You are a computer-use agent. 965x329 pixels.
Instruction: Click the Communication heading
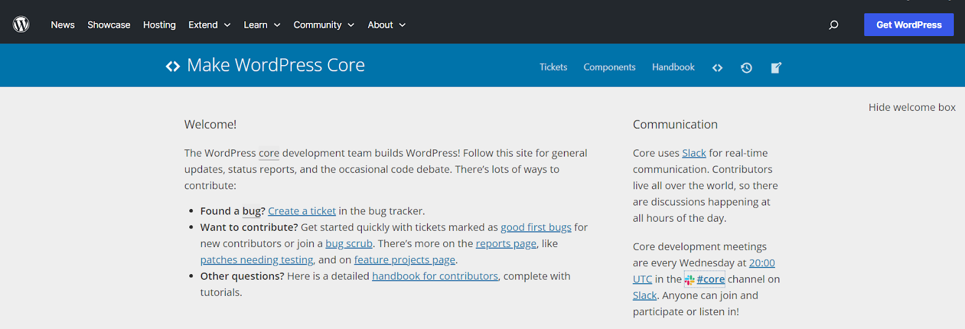(x=675, y=124)
